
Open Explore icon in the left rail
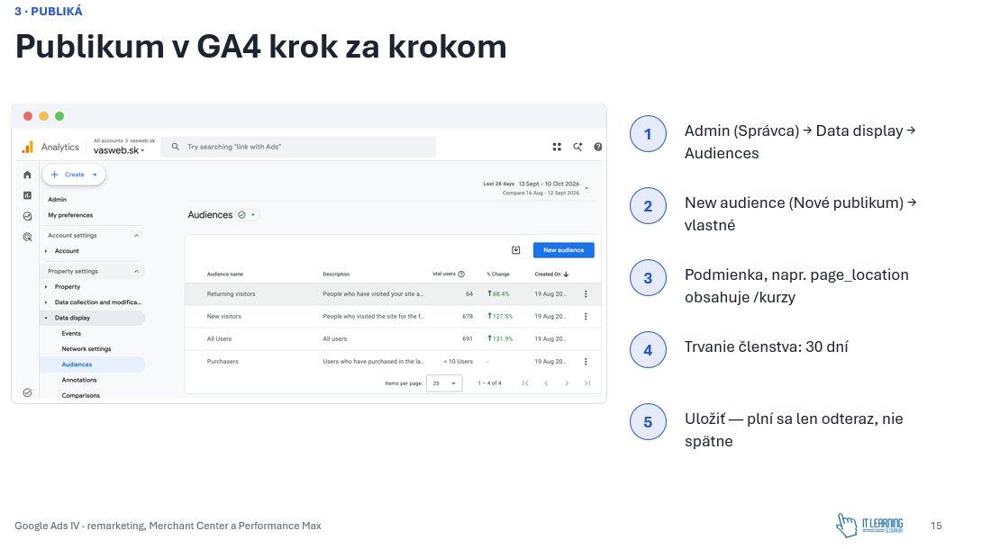(27, 216)
